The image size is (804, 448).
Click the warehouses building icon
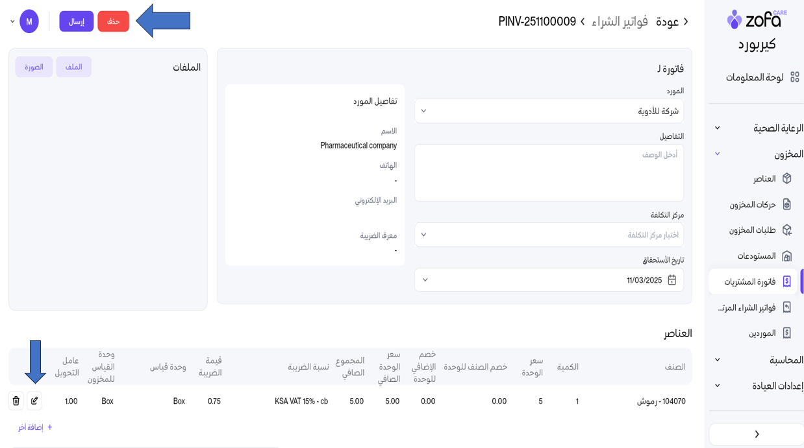786,256
